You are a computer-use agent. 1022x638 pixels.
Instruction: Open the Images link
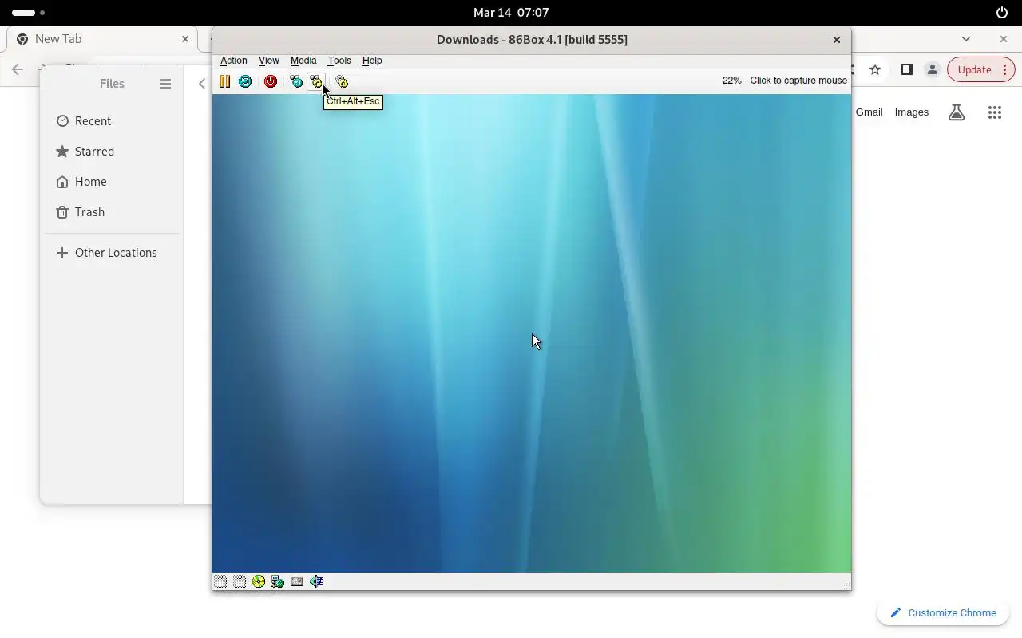pos(912,112)
